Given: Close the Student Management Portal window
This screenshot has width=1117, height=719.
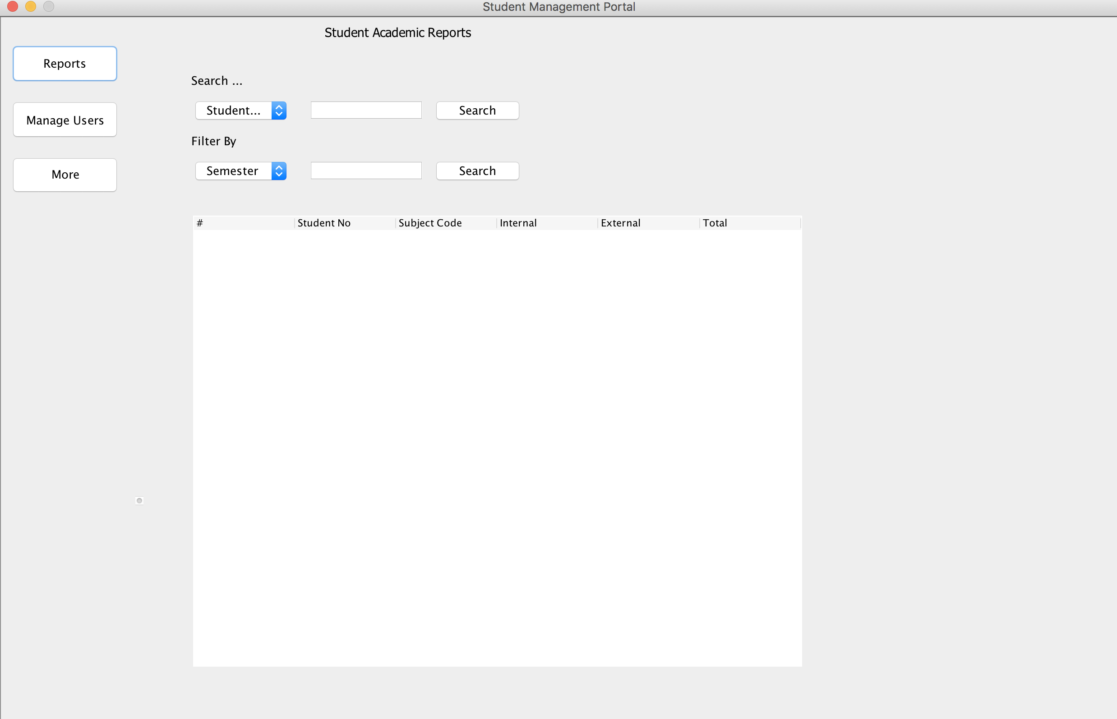Looking at the screenshot, I should pos(13,6).
